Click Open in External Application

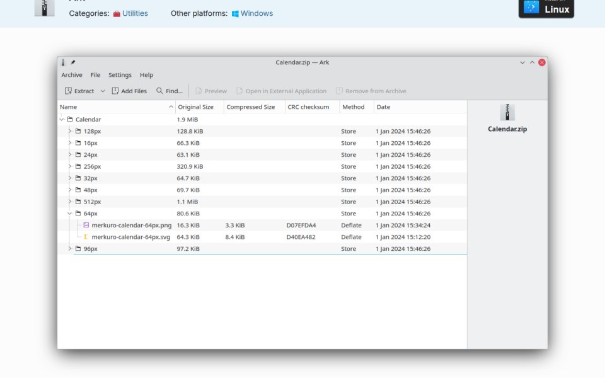[282, 91]
